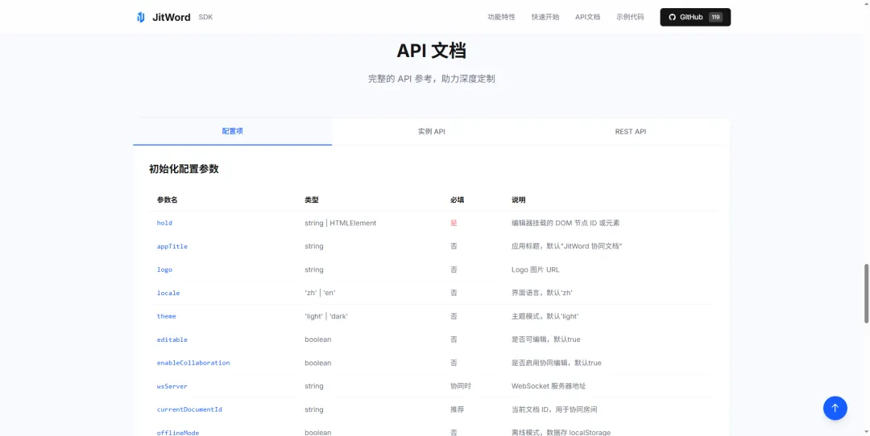Click the red 是 required cell
This screenshot has height=436, width=870.
point(454,223)
